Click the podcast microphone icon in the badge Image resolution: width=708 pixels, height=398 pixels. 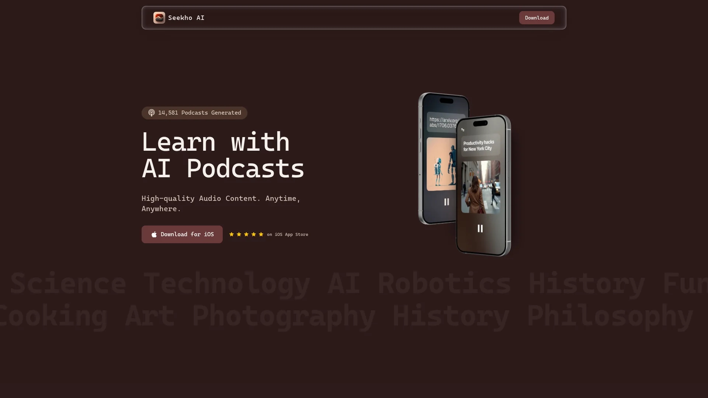(152, 113)
